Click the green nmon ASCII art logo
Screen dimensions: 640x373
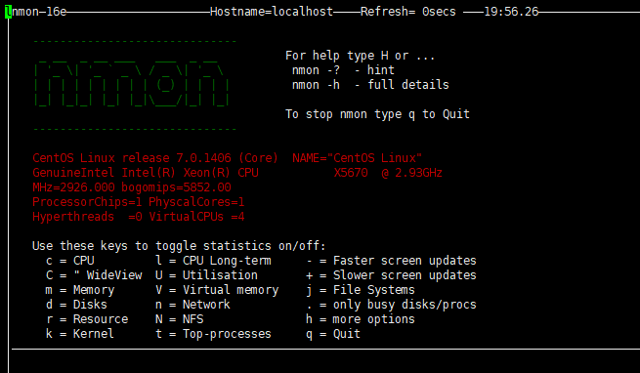pos(132,85)
